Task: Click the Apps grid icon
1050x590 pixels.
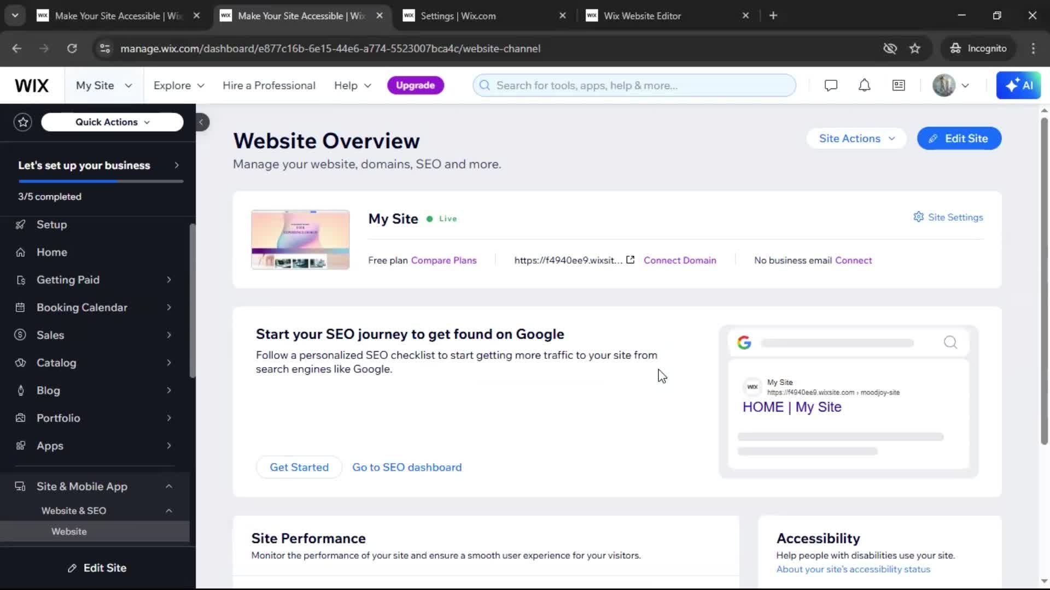Action: [x=20, y=446]
